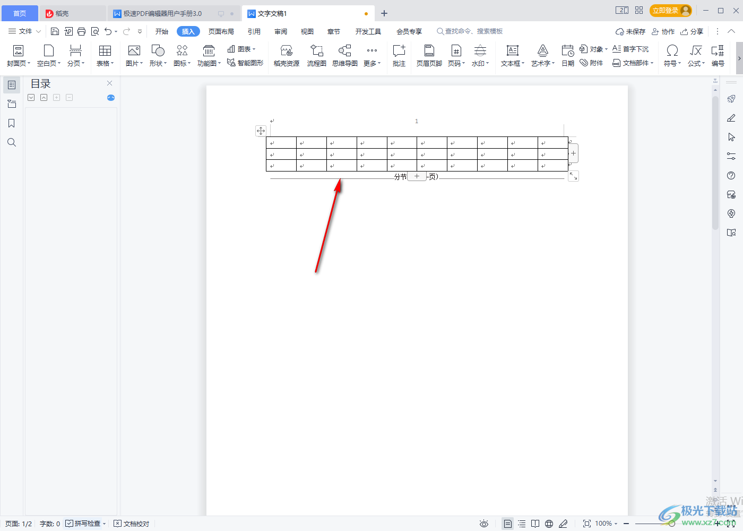Open the 审阅 ribbon tab
This screenshot has width=743, height=531.
[x=281, y=31]
